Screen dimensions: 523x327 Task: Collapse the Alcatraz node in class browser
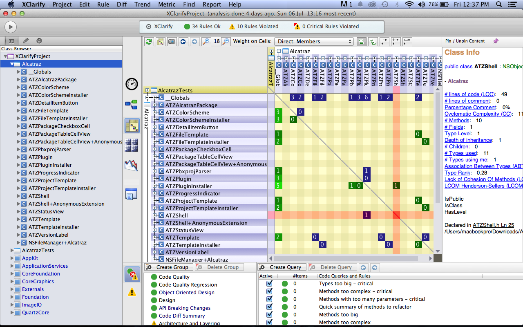[x=12, y=64]
